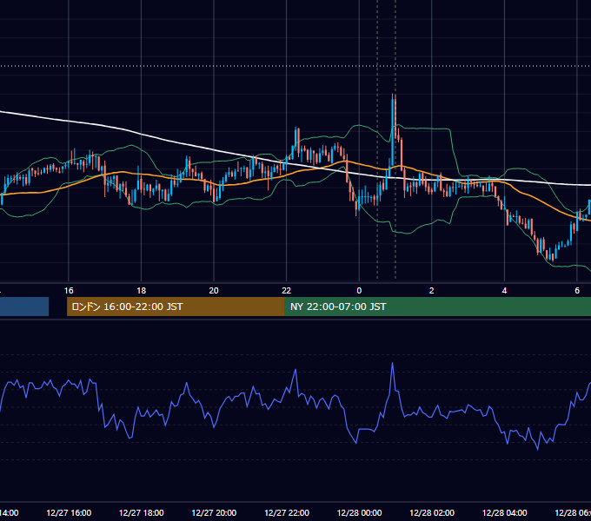The height and width of the screenshot is (521, 591).
Task: Click hour label 22 on chart axis
Action: pos(287,291)
